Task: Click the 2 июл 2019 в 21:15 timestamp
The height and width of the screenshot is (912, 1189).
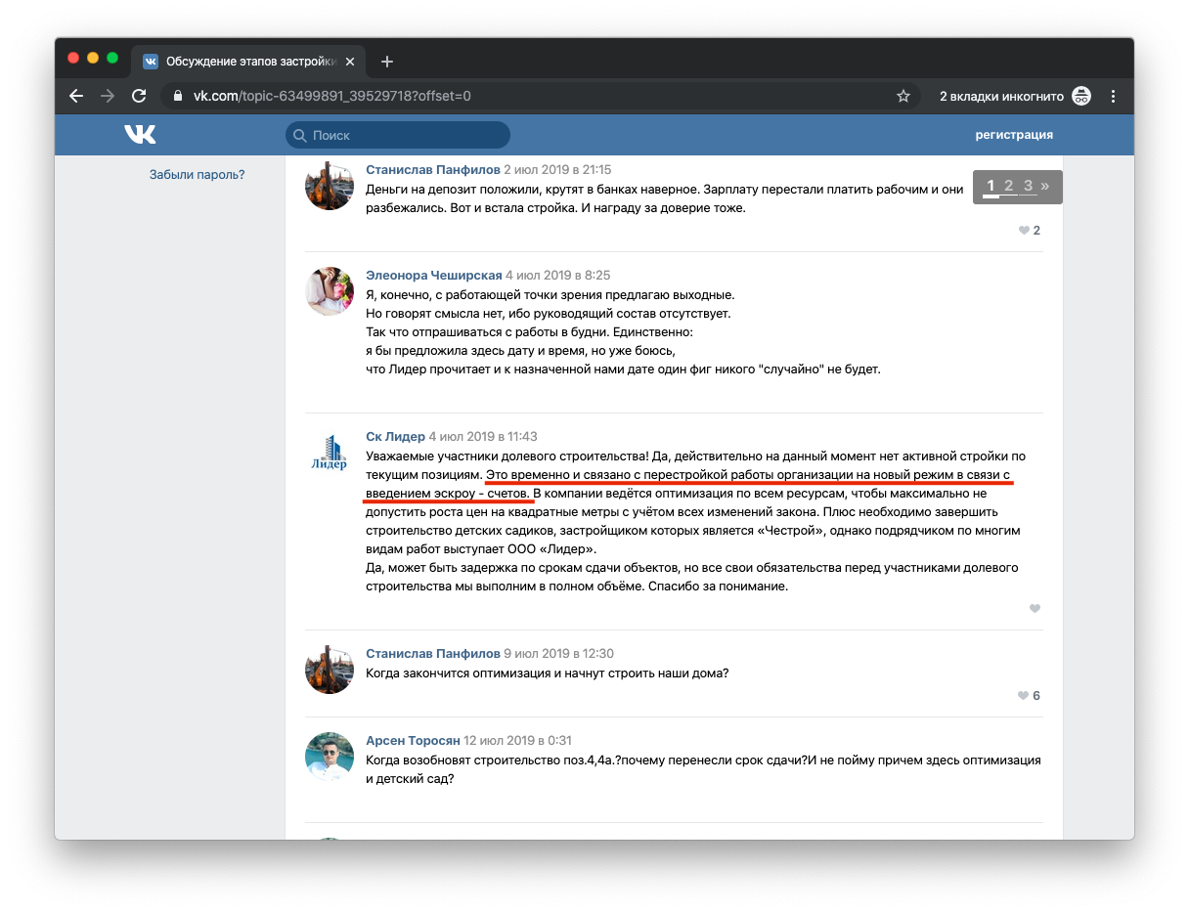Action: click(557, 170)
